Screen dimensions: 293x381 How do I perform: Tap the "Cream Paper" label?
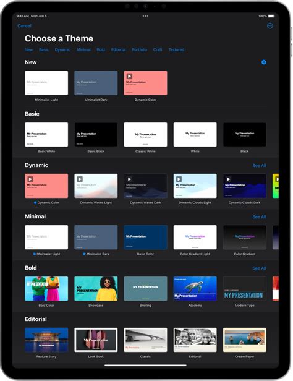(244, 357)
